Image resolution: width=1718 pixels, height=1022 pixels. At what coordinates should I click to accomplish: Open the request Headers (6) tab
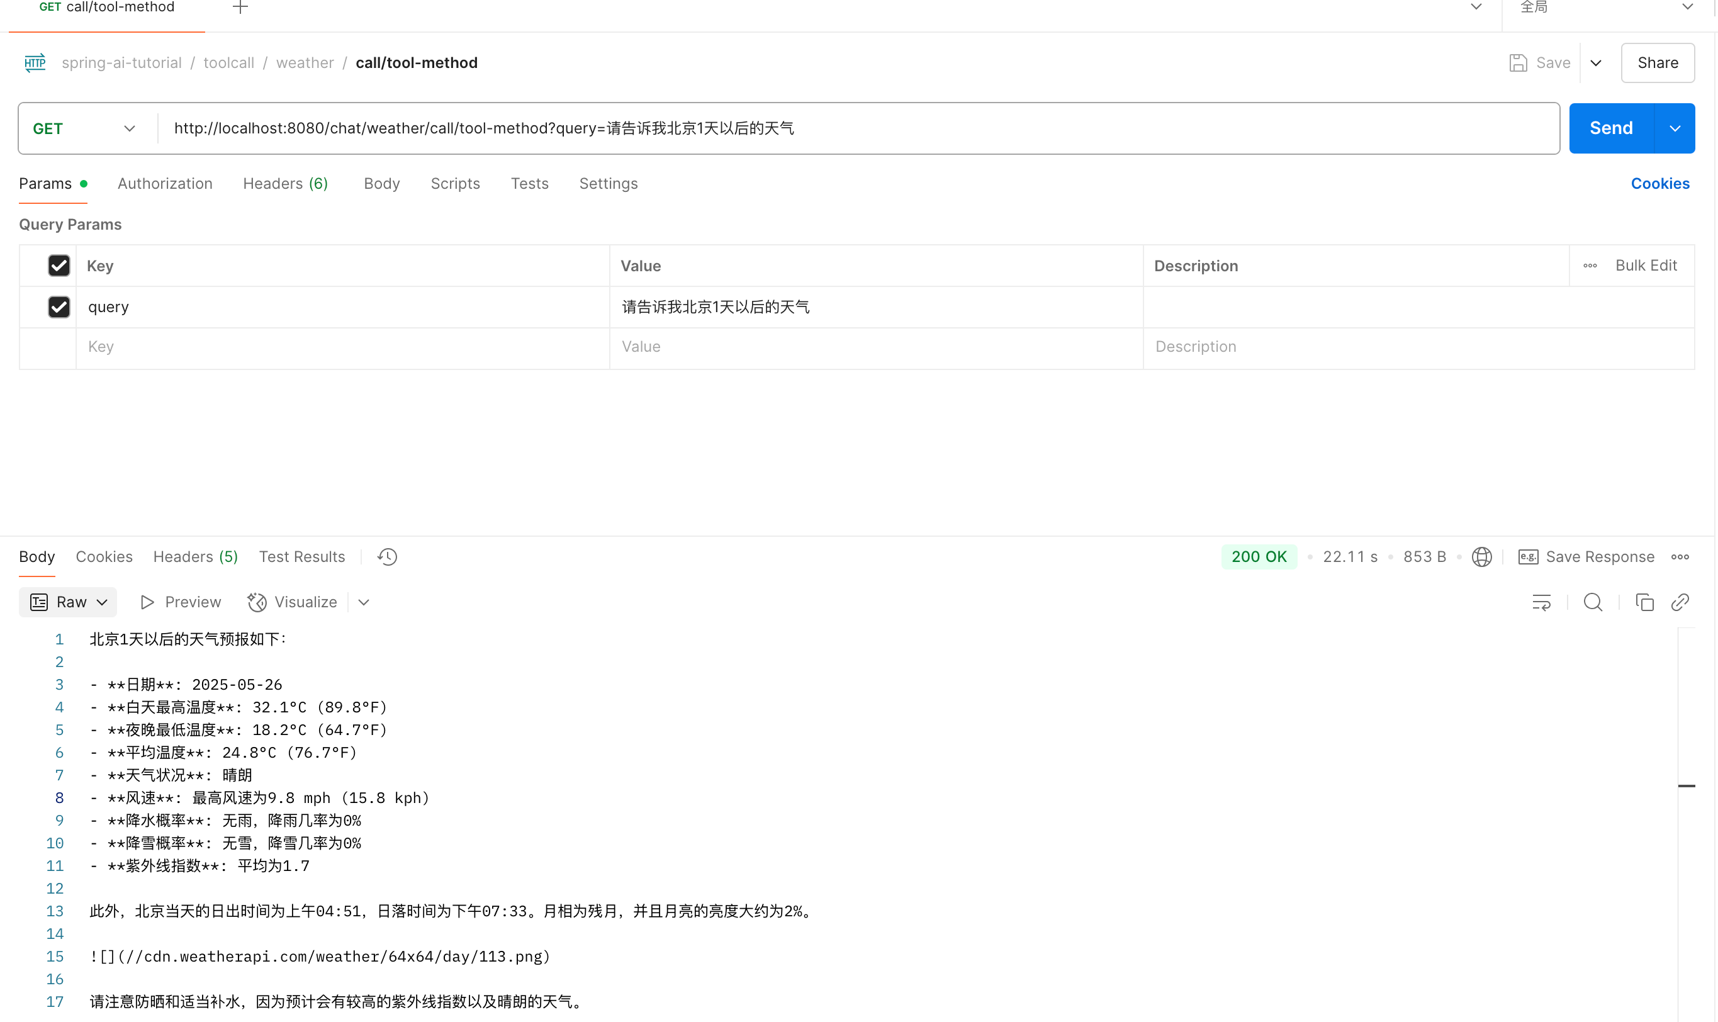point(286,184)
